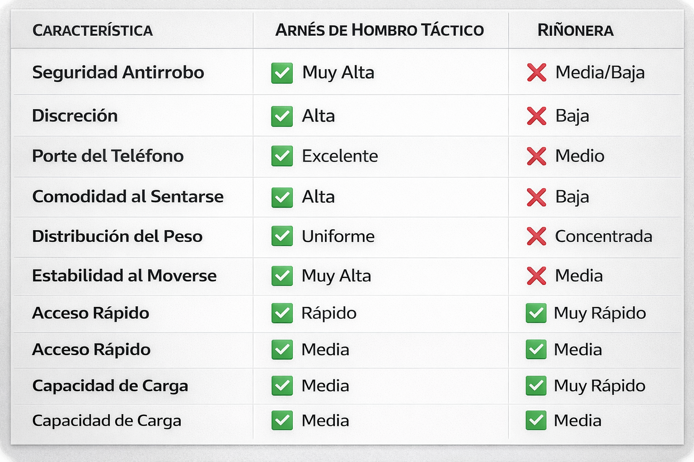Click the Seguridad Antirrobo row label
The height and width of the screenshot is (462, 694).
coord(118,73)
